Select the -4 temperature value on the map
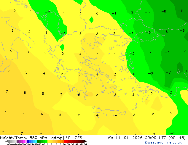Screen dimensions: 188x145 coord(149,53)
